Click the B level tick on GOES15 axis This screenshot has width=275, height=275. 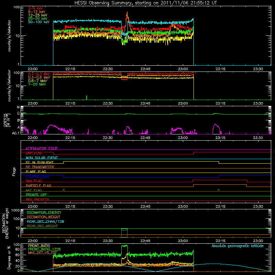click(x=19, y=121)
